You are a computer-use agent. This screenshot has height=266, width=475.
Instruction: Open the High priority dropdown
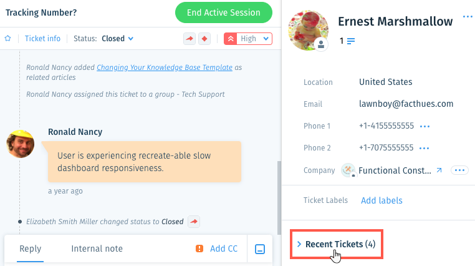pos(254,39)
